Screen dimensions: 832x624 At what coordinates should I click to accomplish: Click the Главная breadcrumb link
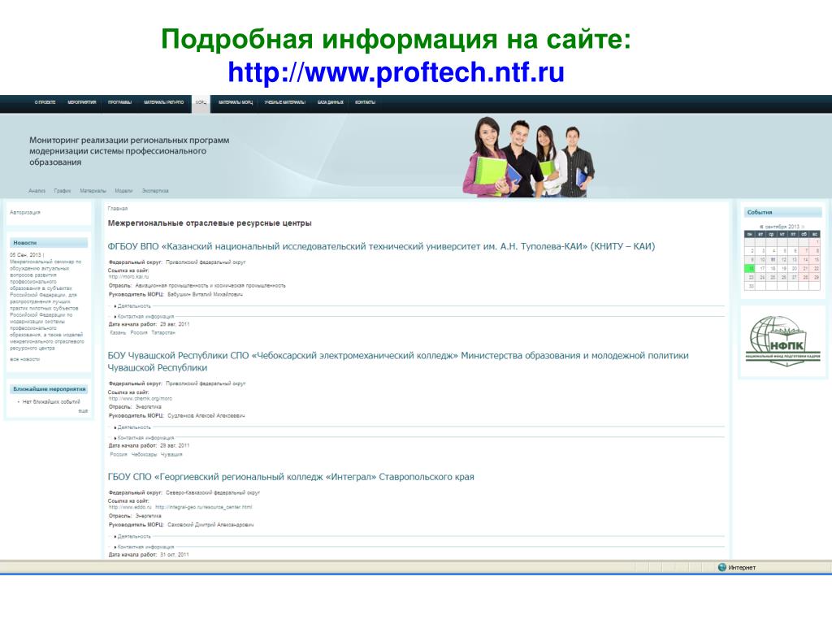[x=117, y=209]
